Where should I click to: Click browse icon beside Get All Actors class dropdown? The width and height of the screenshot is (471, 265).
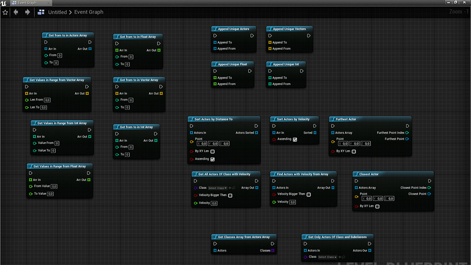pyautogui.click(x=234, y=188)
